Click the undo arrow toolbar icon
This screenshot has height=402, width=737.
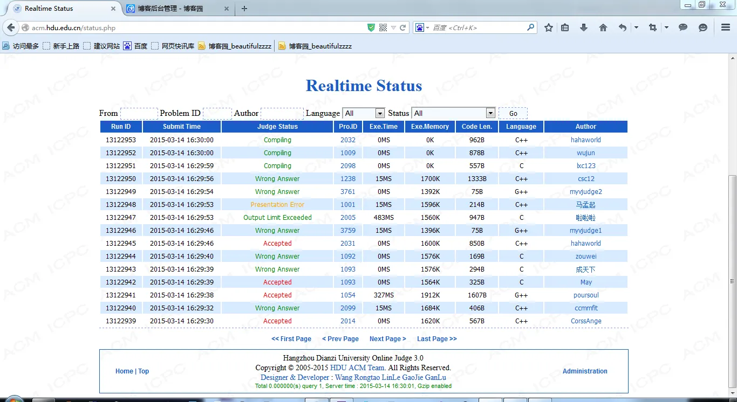pos(623,27)
